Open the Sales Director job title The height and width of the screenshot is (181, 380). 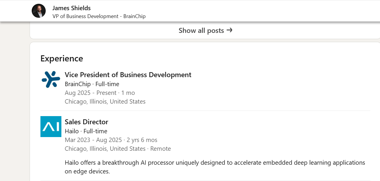(x=86, y=122)
